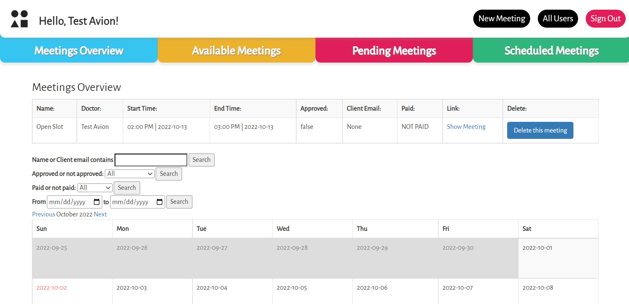The image size is (629, 304).
Task: Click Search next to the name filter
Action: (x=201, y=160)
